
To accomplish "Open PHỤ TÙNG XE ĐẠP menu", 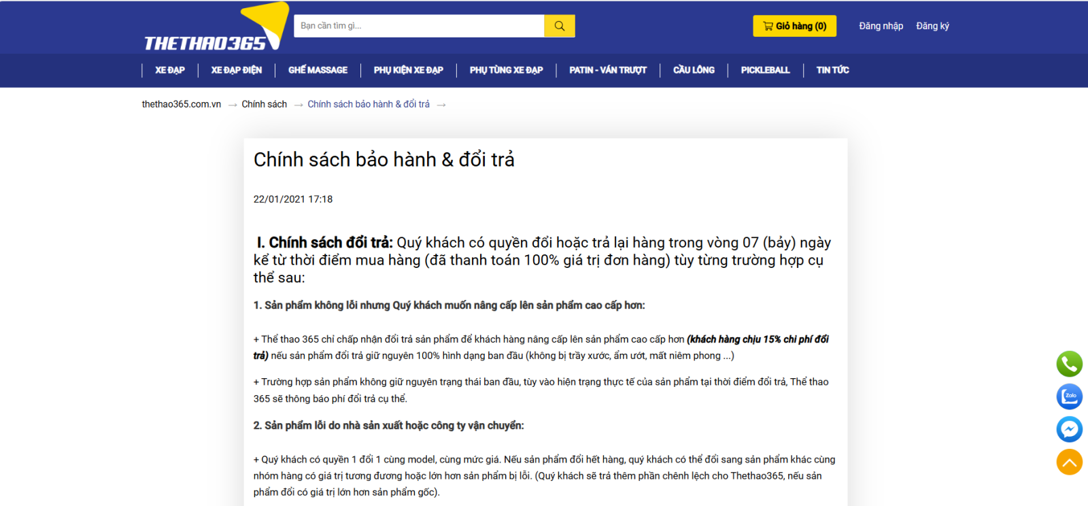I will point(506,70).
